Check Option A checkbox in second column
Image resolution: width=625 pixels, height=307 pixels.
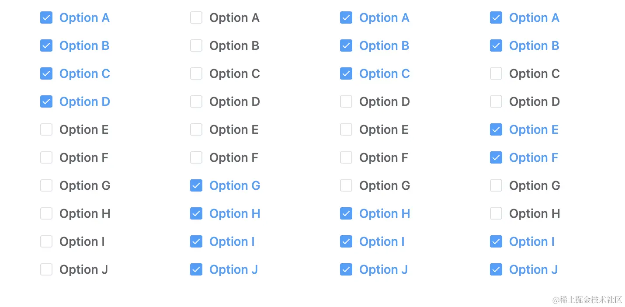click(x=196, y=18)
